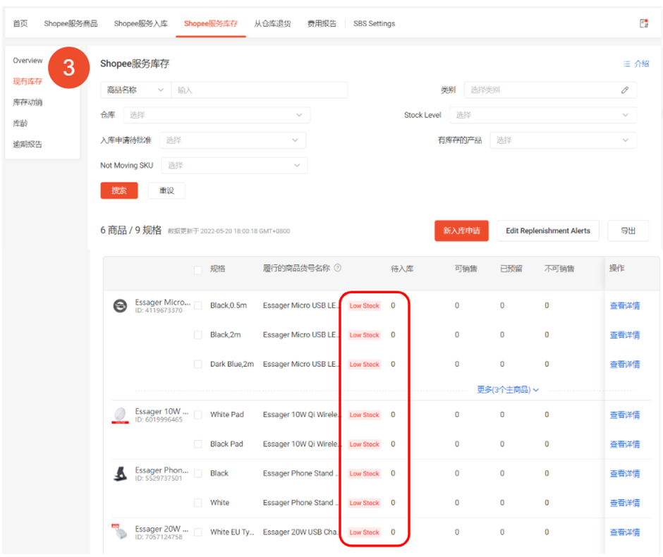Click the 介绍 list icon
The image size is (663, 557).
[x=626, y=64]
